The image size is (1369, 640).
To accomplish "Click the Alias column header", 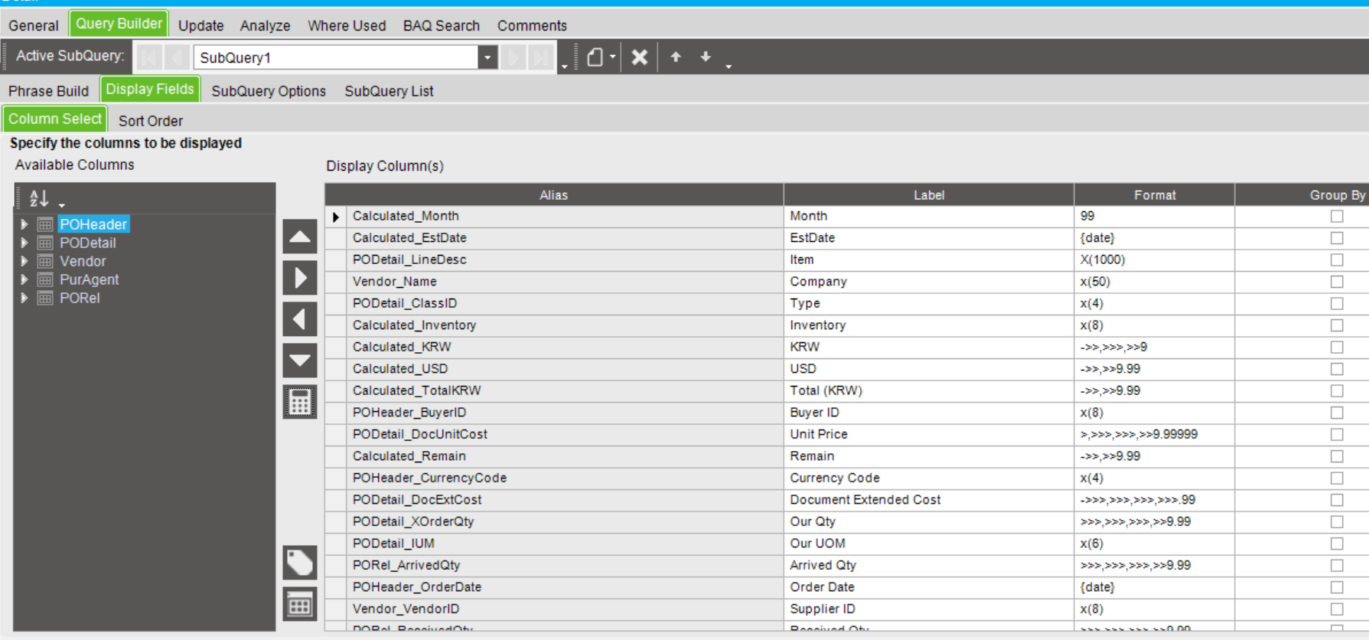I will [x=554, y=195].
